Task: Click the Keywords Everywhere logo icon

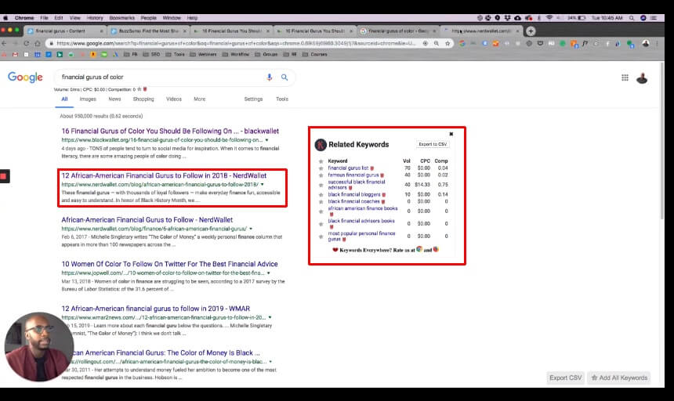Action: tap(321, 145)
